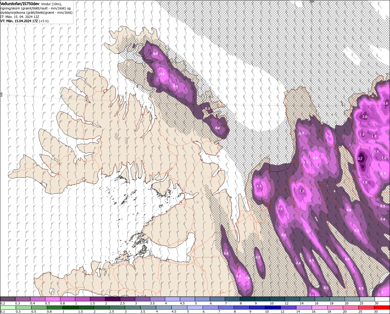Click the 1.5 value label on the map
This screenshot has height=314, width=390.
pos(281,209)
